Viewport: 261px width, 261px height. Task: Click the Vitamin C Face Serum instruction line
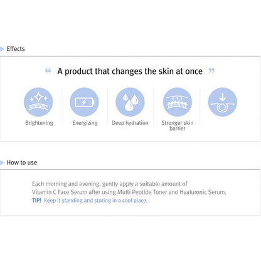[129, 192]
